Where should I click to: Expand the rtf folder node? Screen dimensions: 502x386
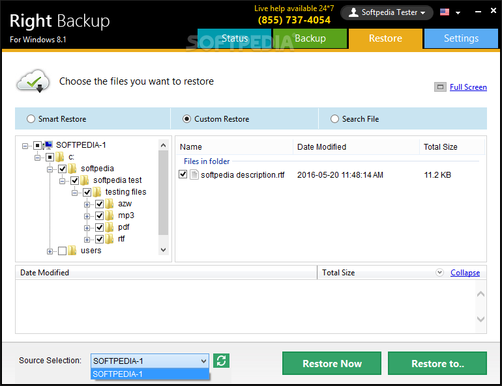87,240
